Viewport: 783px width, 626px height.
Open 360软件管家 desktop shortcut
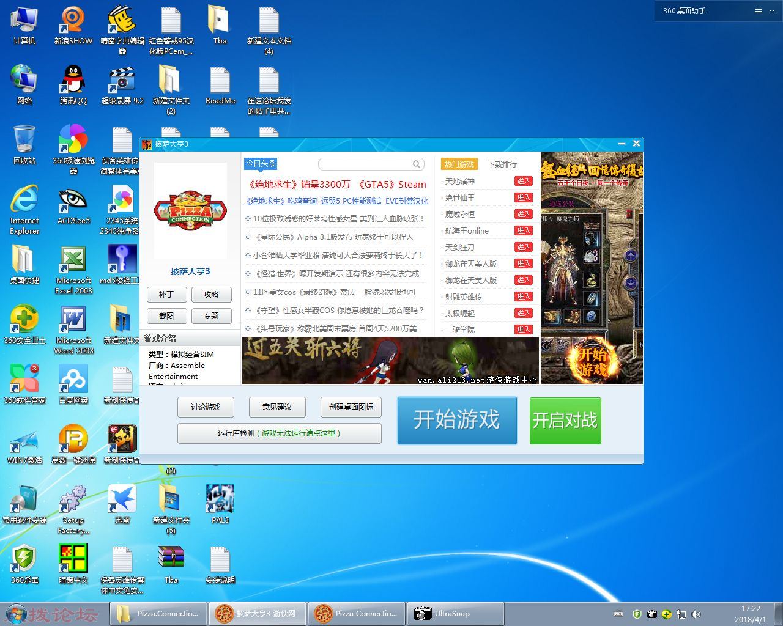click(24, 385)
